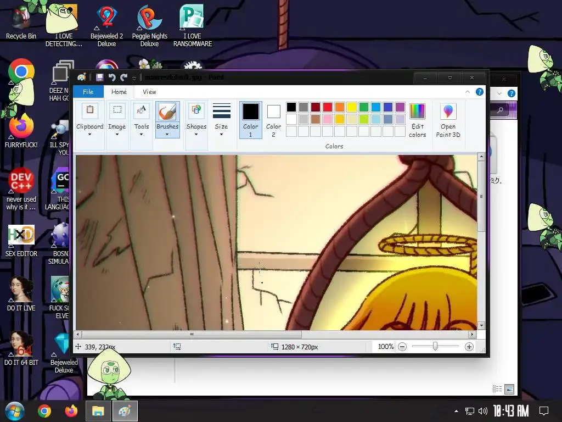This screenshot has width=562, height=422.
Task: Click the Paint canvas image
Action: [276, 242]
